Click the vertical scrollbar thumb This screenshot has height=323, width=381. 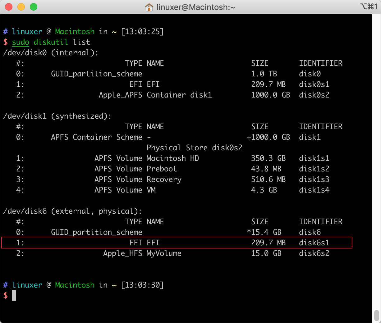pos(376,316)
